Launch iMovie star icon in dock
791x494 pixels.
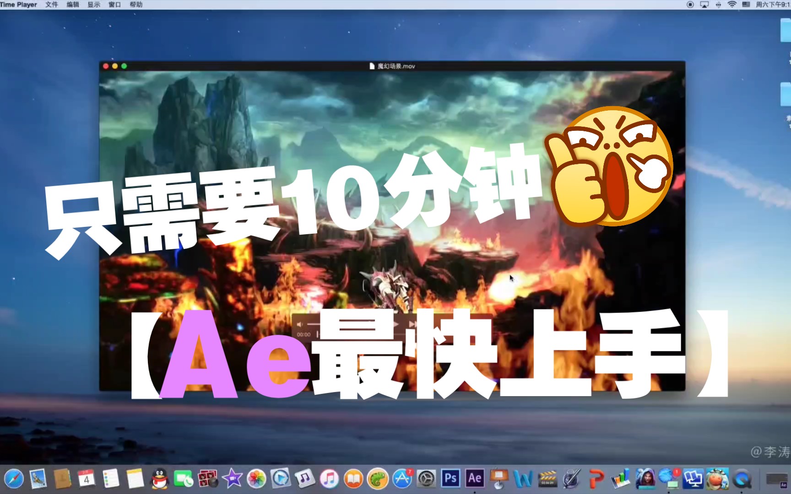(232, 479)
